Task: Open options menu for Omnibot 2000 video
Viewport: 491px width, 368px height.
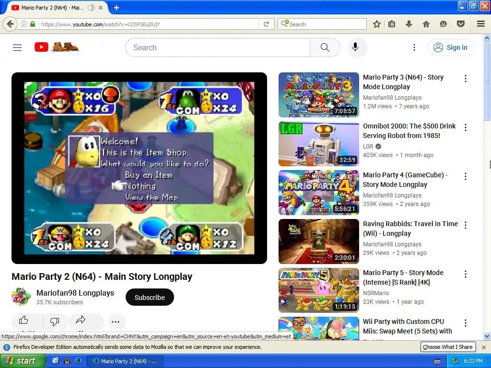Action: [x=466, y=127]
